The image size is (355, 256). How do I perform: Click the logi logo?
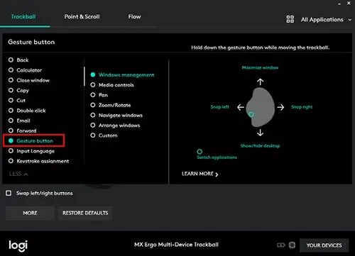click(x=18, y=246)
